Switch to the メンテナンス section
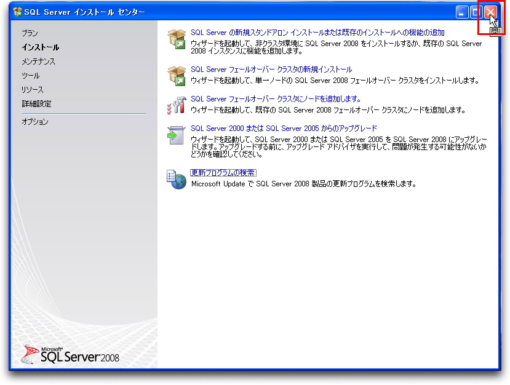This screenshot has width=510, height=385. coord(38,62)
